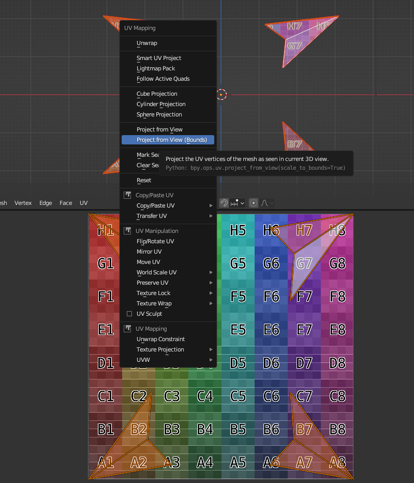Open the Face menu in header
The height and width of the screenshot is (483, 414).
(66, 203)
